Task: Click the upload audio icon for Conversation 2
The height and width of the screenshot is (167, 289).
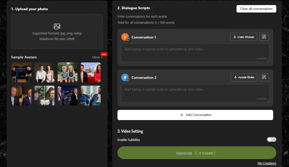Action: (x=264, y=77)
